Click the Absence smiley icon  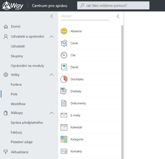click(64, 31)
